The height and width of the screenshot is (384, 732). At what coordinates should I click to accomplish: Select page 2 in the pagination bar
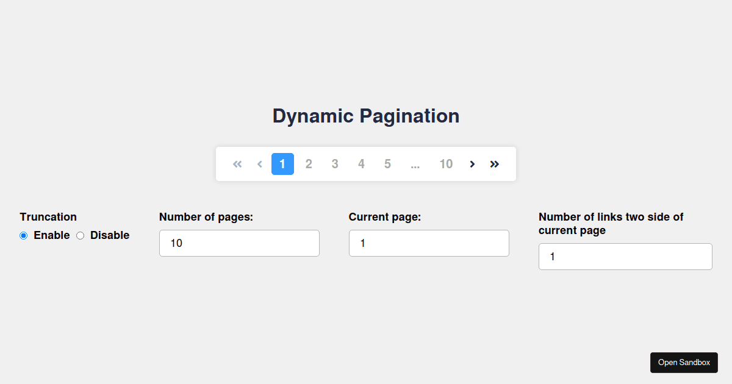click(309, 163)
